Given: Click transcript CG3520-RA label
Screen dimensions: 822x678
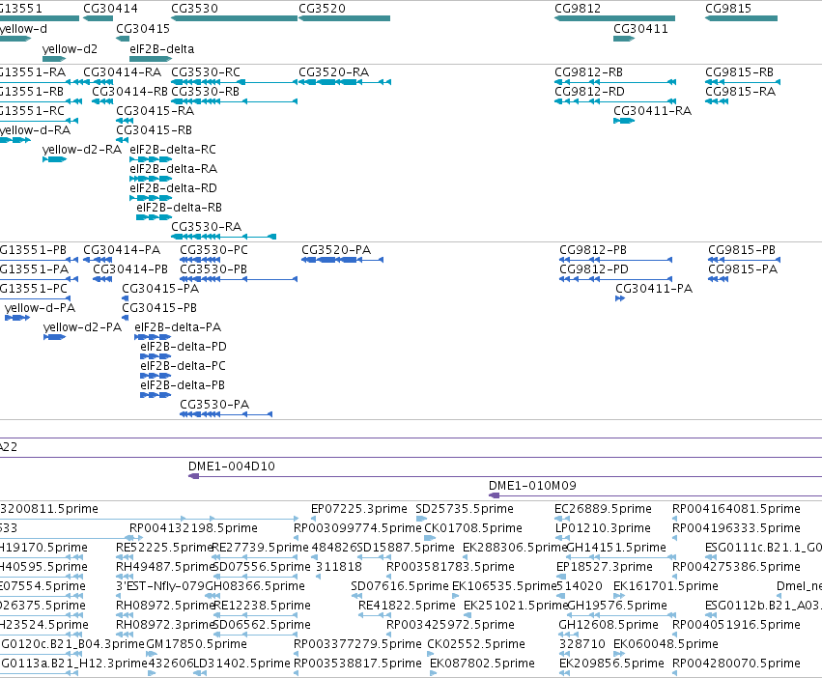Looking at the screenshot, I should tap(334, 72).
